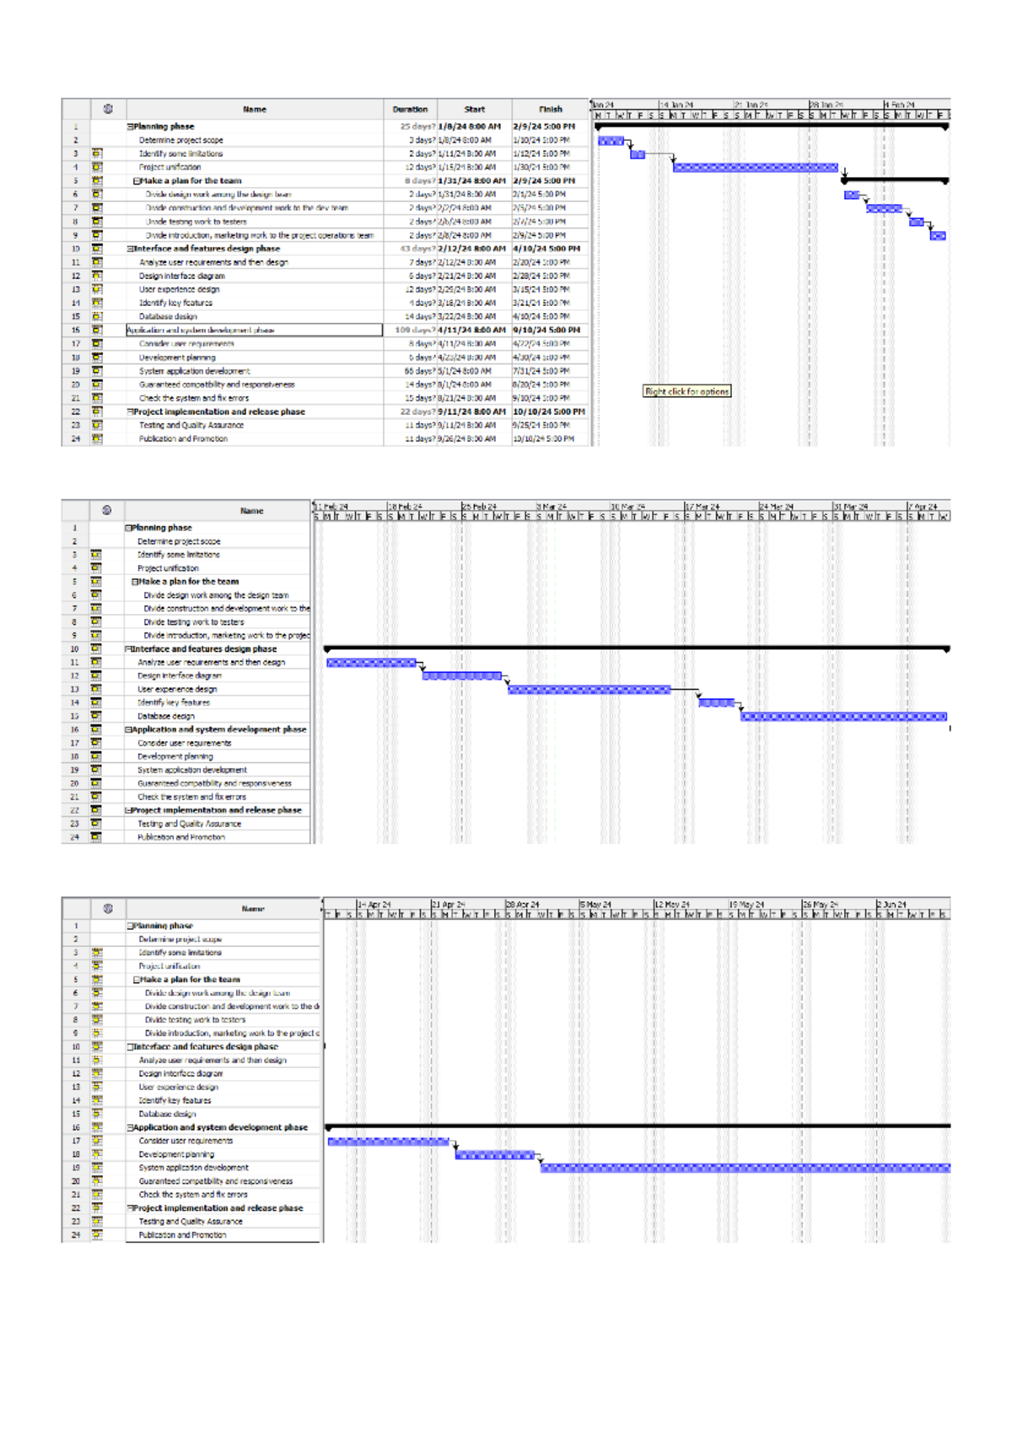The height and width of the screenshot is (1430, 1012).
Task: Click row 24's indicator icon in the table with the Duration column
Action: pyautogui.click(x=96, y=438)
